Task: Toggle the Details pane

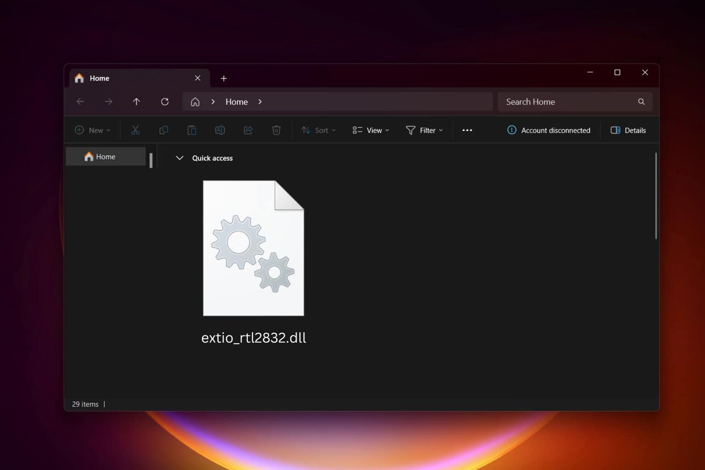Action: pos(628,130)
